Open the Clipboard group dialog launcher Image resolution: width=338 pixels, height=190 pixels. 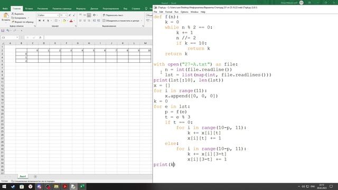tap(35, 26)
